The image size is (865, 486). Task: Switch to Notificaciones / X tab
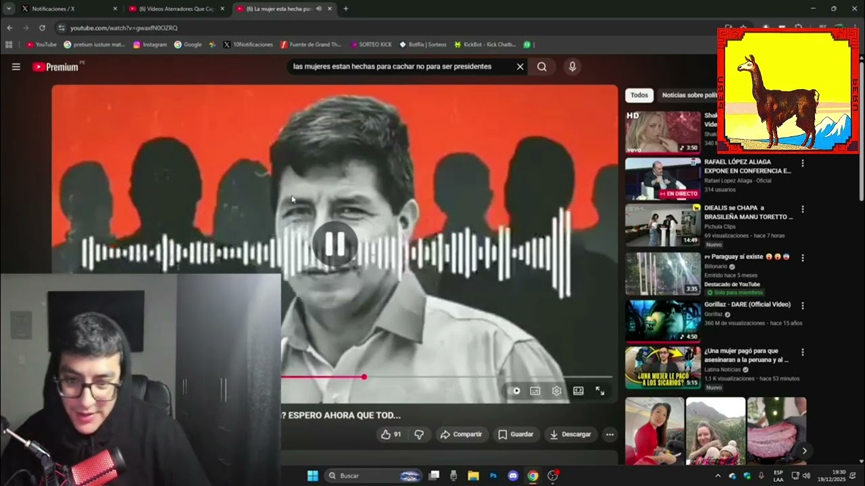pos(68,9)
